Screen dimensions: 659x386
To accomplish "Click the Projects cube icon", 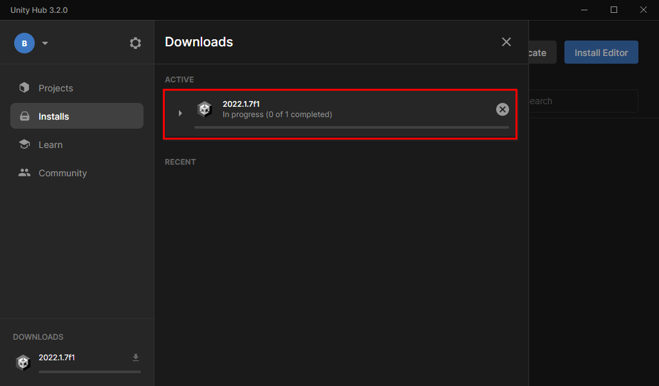I will coord(24,87).
